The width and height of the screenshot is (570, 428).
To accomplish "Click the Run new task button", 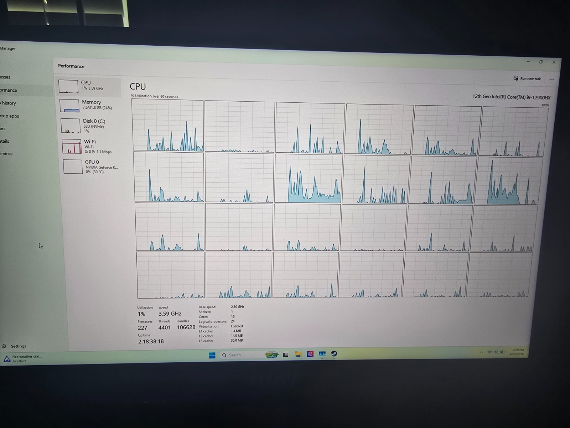I will tap(527, 78).
